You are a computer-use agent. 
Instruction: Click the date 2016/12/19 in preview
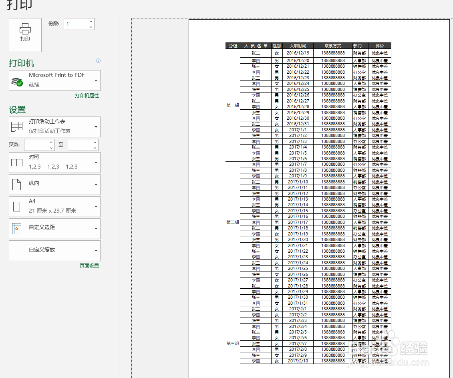coord(298,53)
